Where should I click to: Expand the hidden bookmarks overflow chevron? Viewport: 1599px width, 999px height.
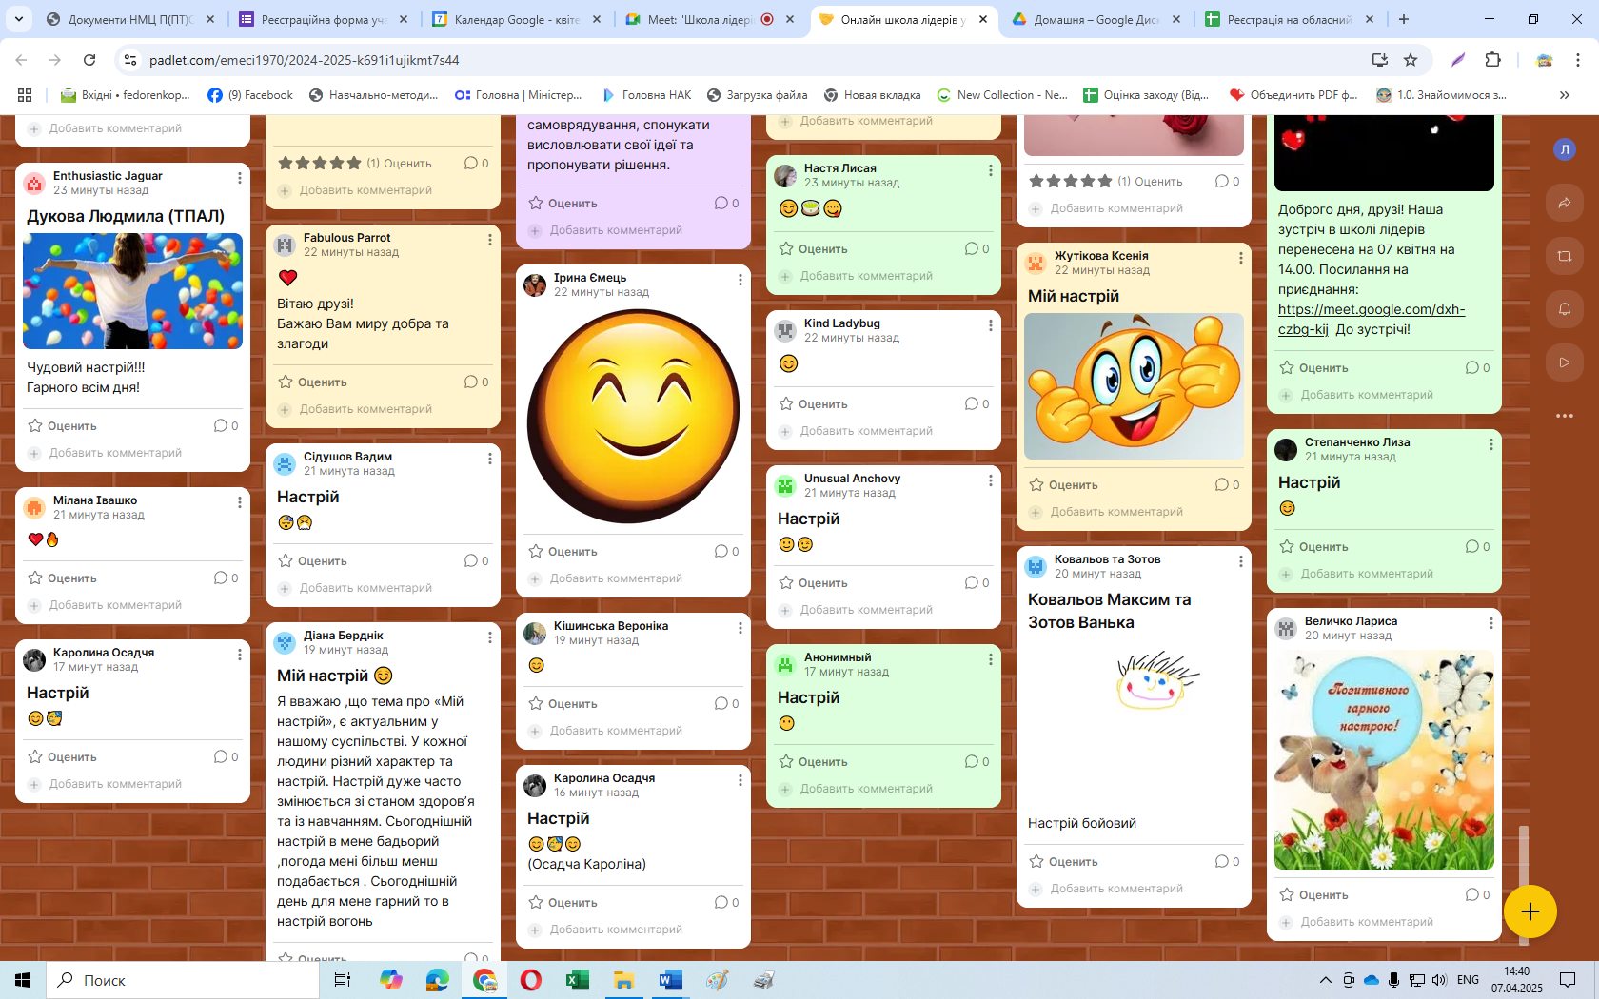tap(1564, 95)
